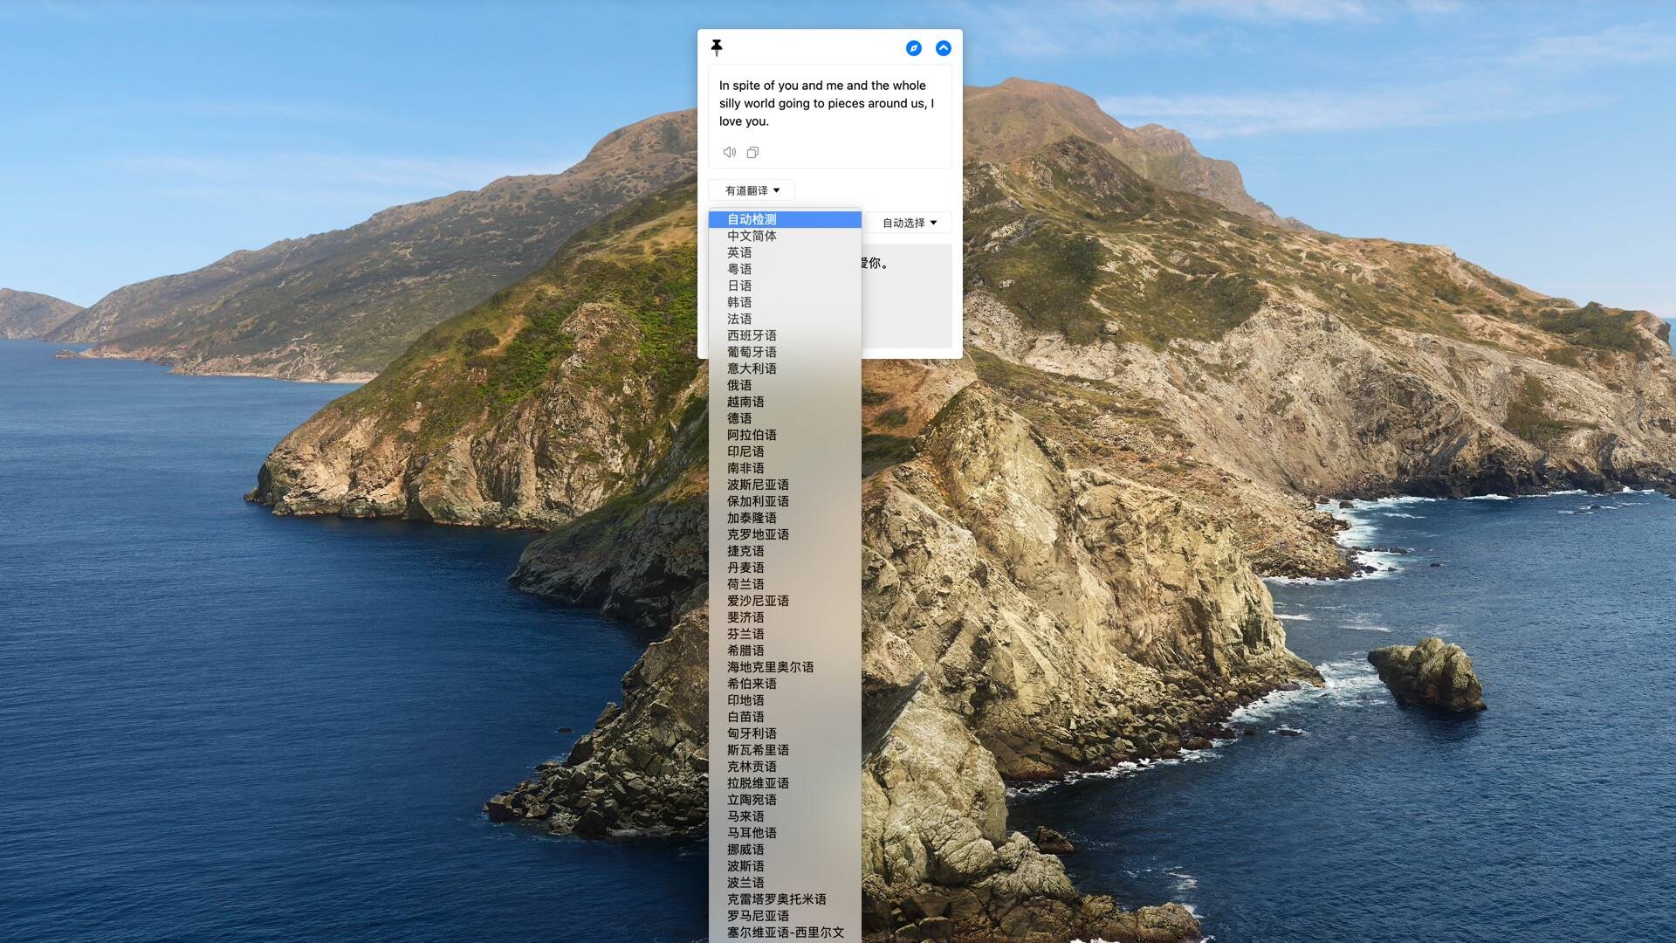Pick 日语 in the dropdown list
Screen dimensions: 1676x943
pos(739,286)
